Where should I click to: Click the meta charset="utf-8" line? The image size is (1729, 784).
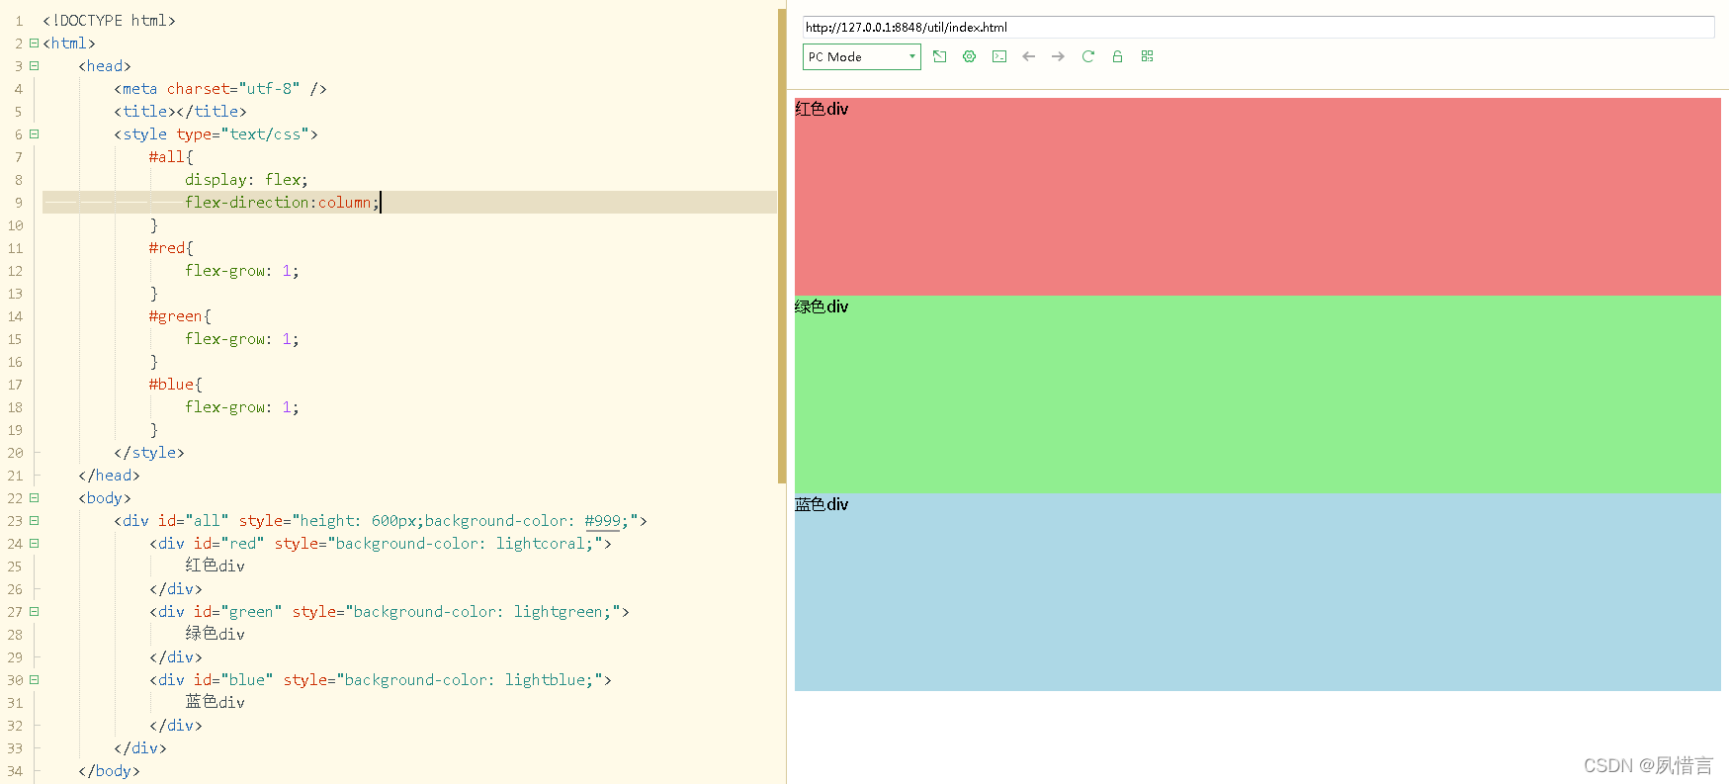pyautogui.click(x=219, y=89)
